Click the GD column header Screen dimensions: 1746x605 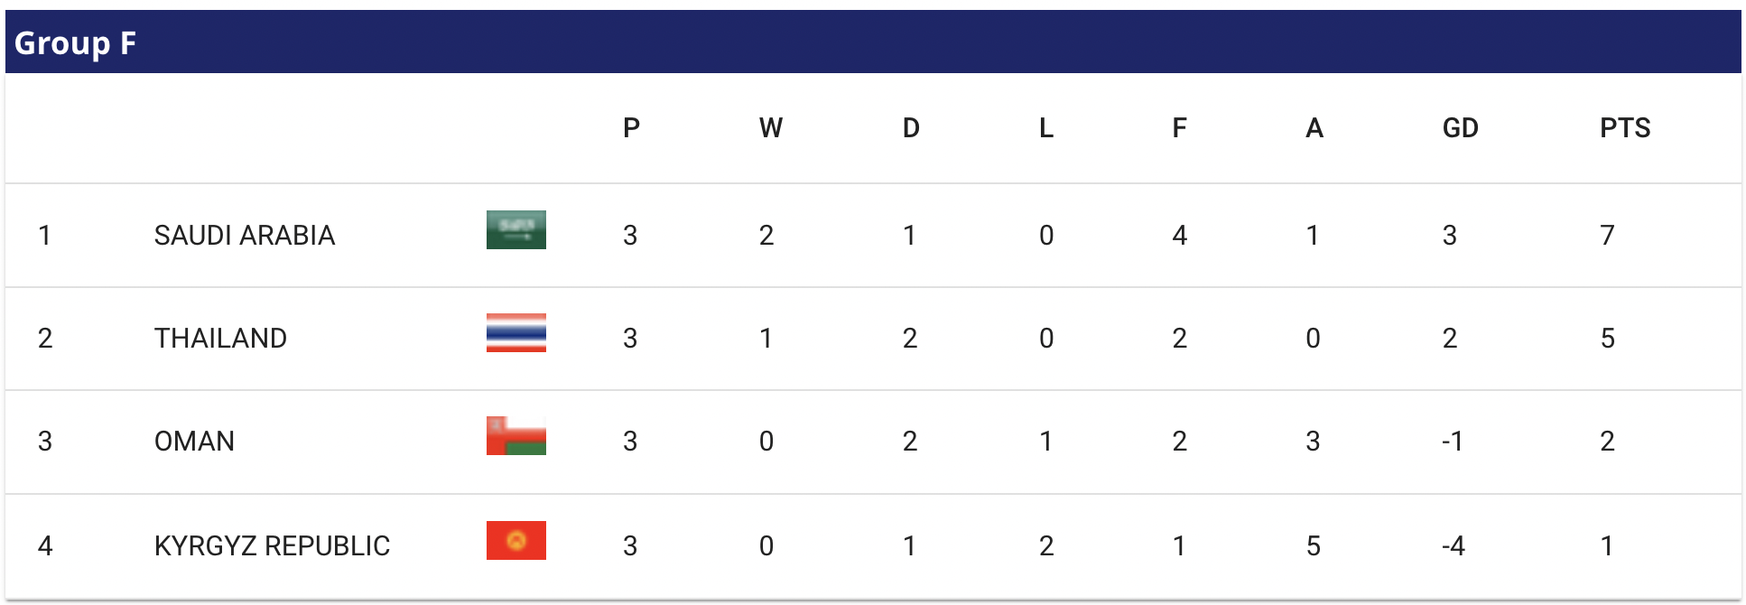pyautogui.click(x=1460, y=128)
